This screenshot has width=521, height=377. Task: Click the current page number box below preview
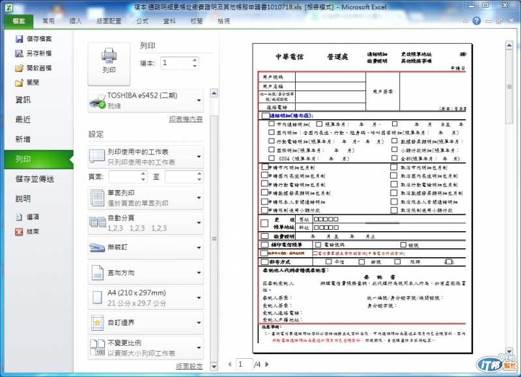coord(244,365)
